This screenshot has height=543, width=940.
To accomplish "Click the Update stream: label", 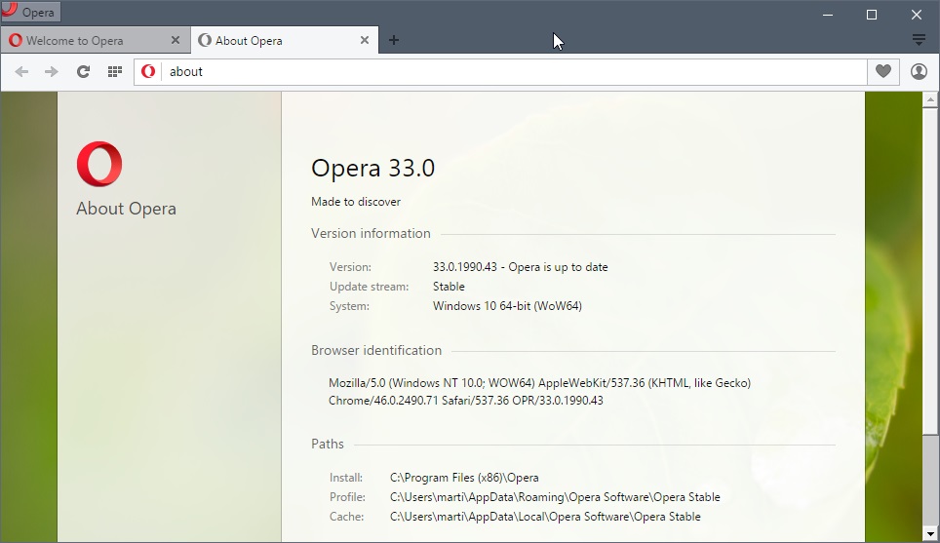I will (x=370, y=287).
